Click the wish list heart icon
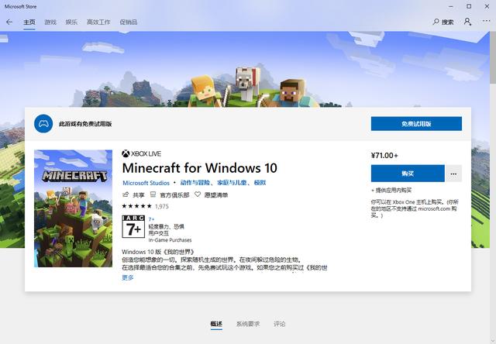This screenshot has height=344, width=496. pos(198,194)
